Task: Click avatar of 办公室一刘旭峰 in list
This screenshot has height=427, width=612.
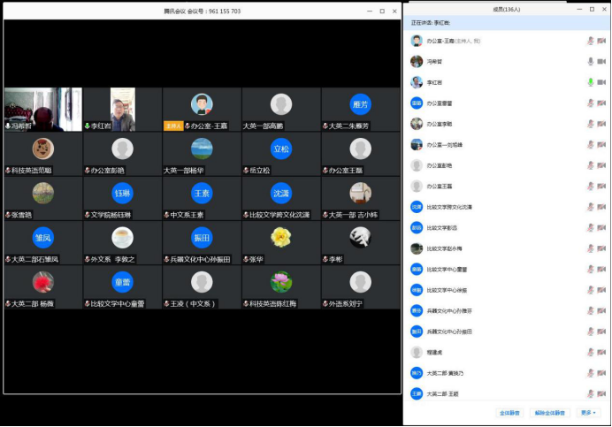Action: point(417,144)
